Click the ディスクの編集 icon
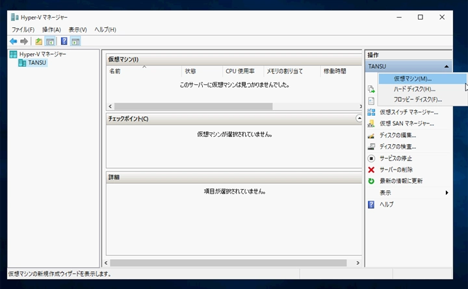 coord(371,135)
